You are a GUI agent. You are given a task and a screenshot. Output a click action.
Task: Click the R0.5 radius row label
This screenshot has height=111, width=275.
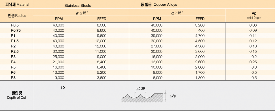14,25
